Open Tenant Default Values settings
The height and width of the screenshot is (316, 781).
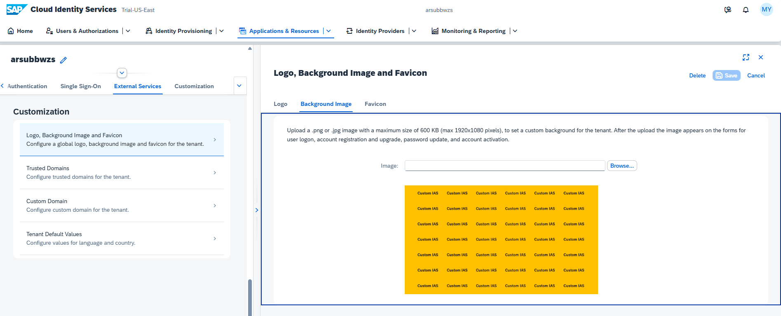[122, 239]
